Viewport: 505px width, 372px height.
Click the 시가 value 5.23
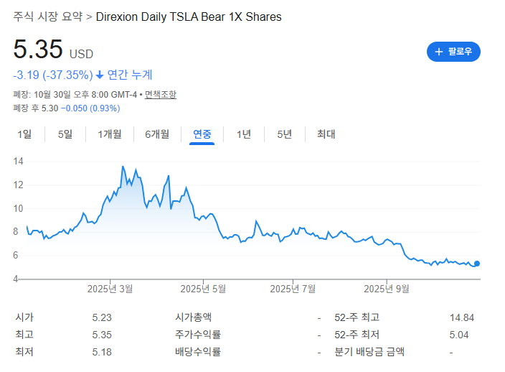[102, 317]
